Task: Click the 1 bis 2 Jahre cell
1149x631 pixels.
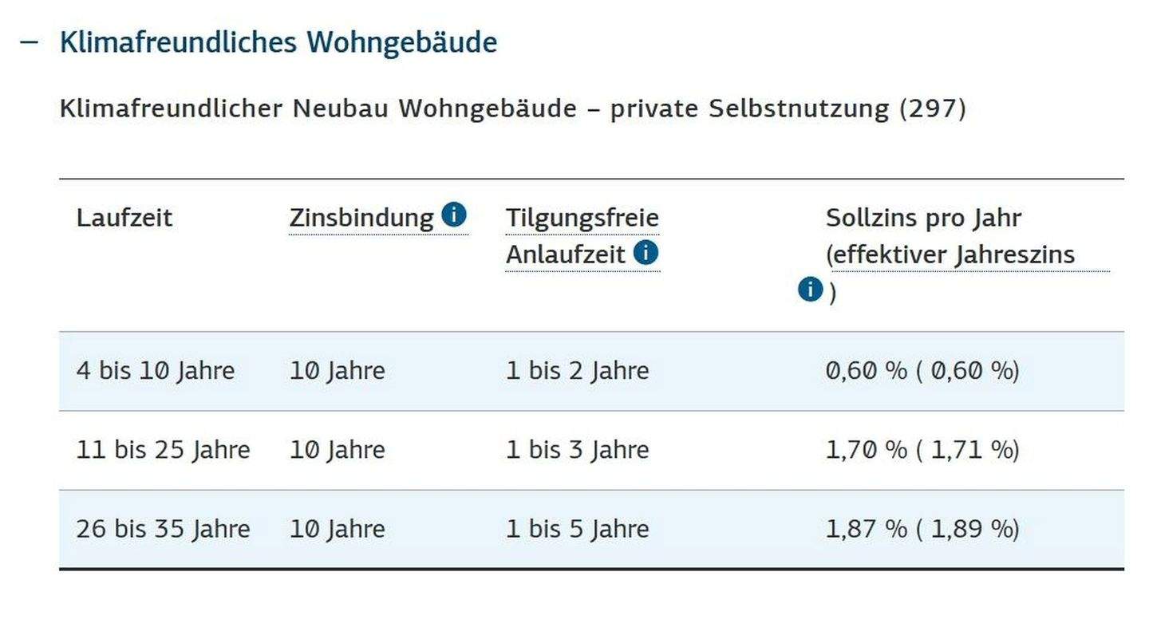Action: pyautogui.click(x=577, y=371)
